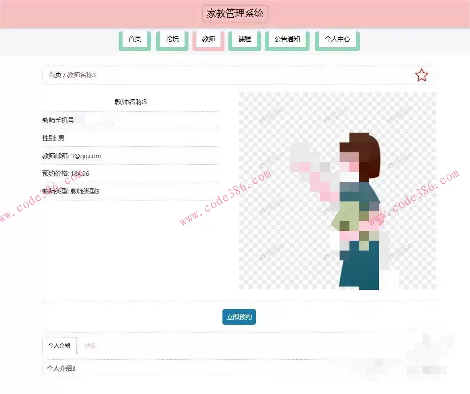Select the 教师手机号 field row
The image size is (470, 394).
tap(59, 119)
